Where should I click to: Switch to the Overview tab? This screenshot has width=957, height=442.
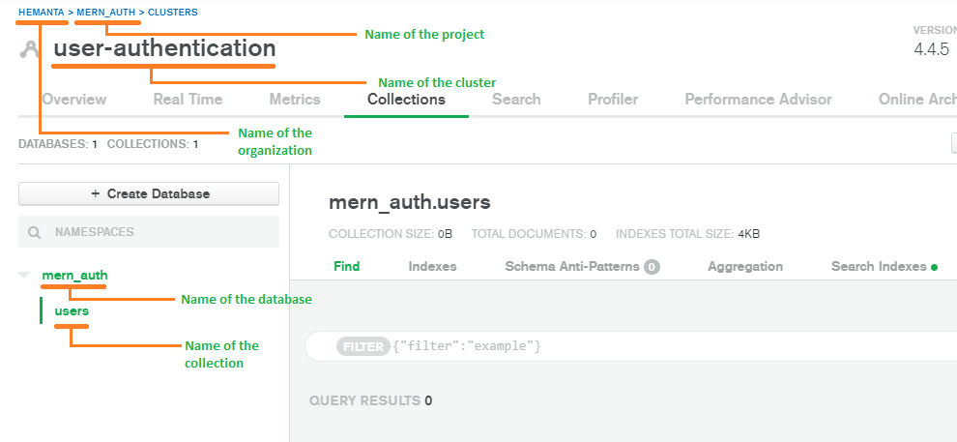74,99
